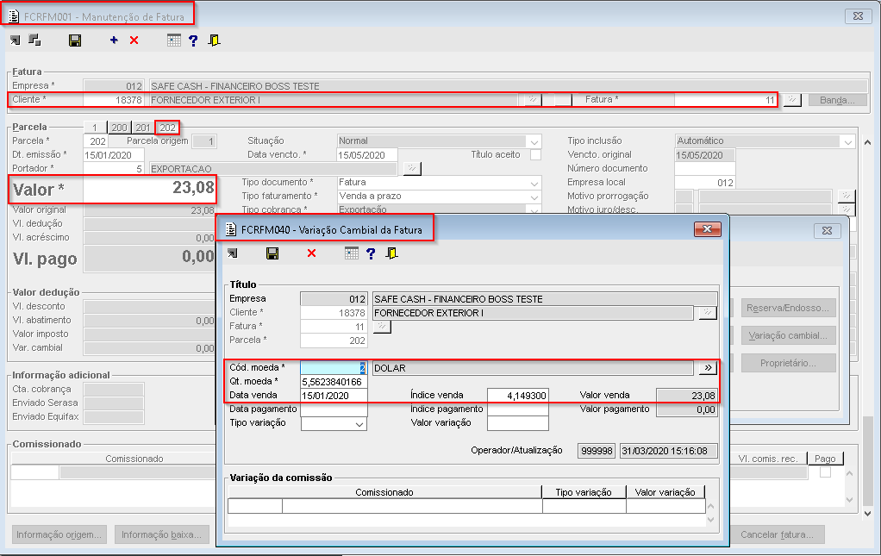This screenshot has width=881, height=556.
Task: Open calendar icon in Variação Cambial toolbar
Action: pyautogui.click(x=352, y=253)
